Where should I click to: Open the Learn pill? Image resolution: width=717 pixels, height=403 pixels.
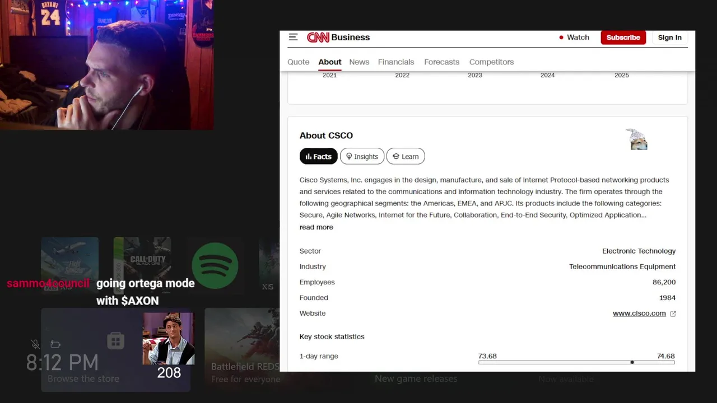(x=406, y=157)
